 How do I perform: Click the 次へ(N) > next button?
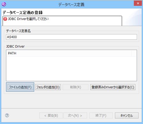click(75, 116)
